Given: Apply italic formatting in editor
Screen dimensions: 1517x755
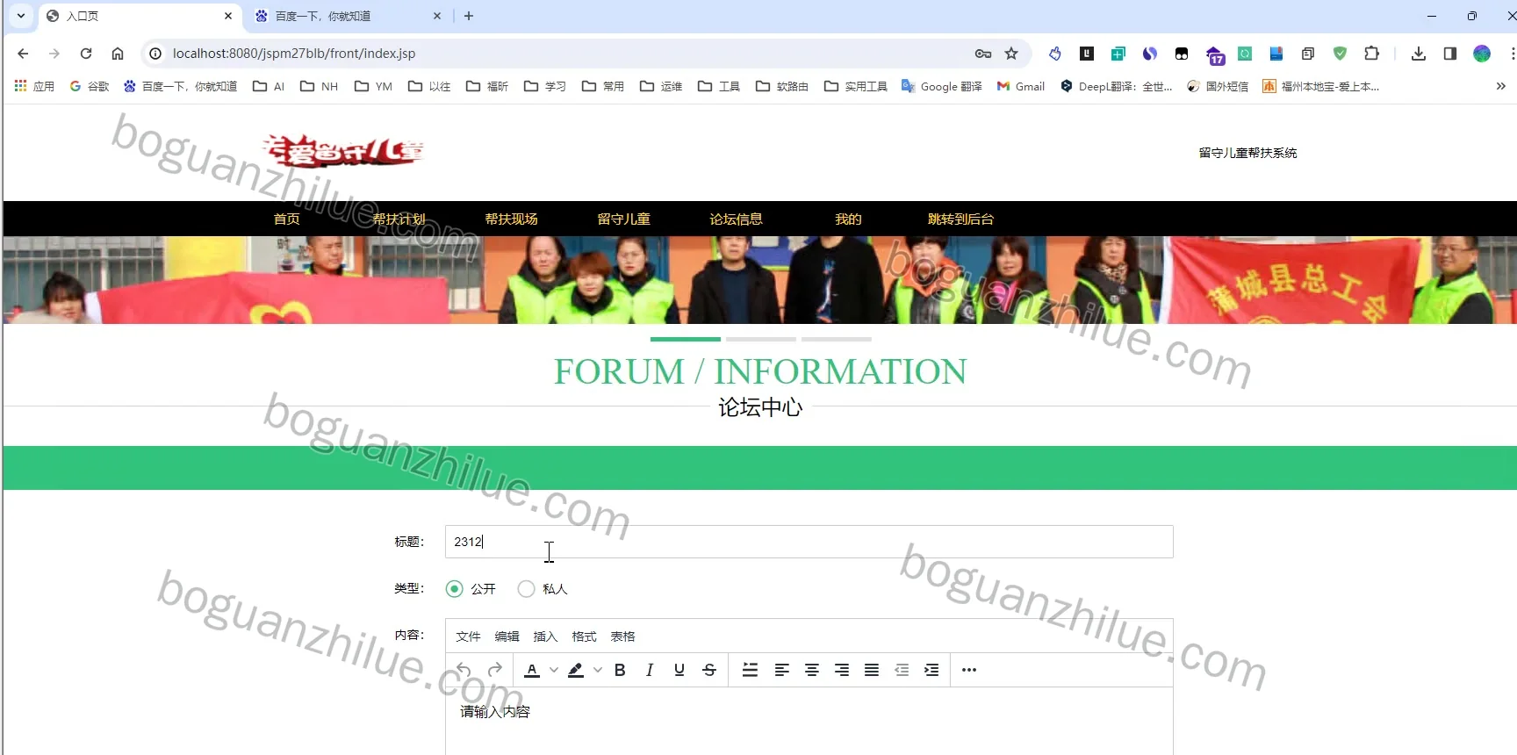Looking at the screenshot, I should click(650, 670).
